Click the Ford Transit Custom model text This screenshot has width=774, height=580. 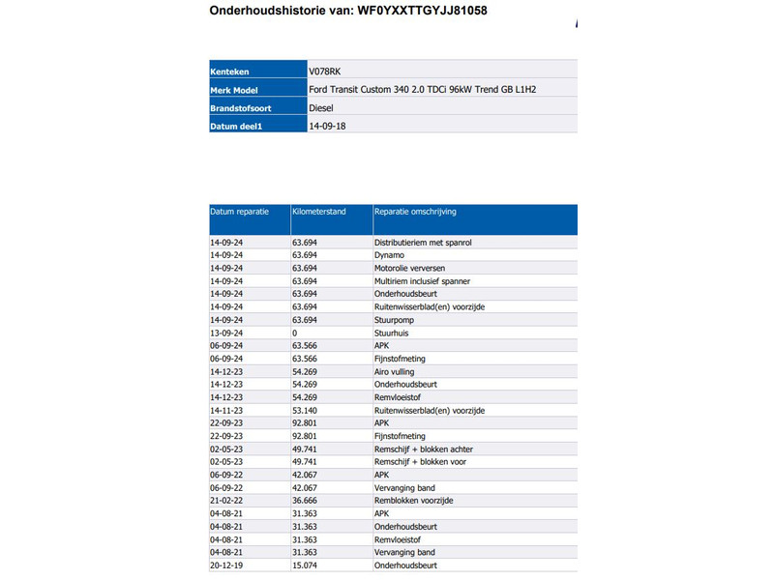[422, 90]
